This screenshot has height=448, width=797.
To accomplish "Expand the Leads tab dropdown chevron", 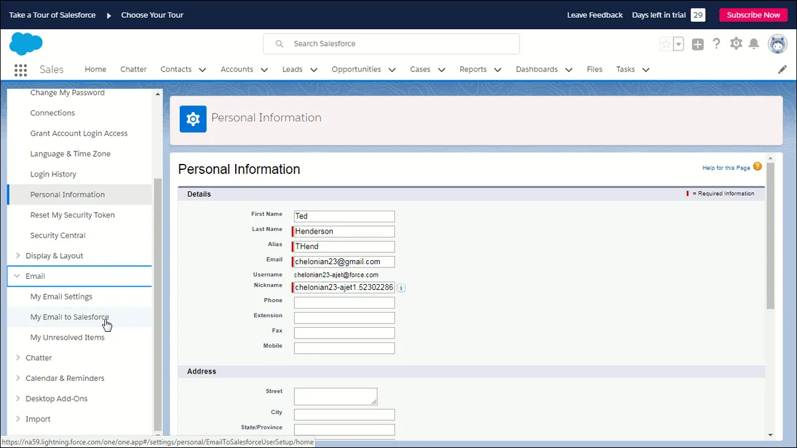I will pos(313,70).
